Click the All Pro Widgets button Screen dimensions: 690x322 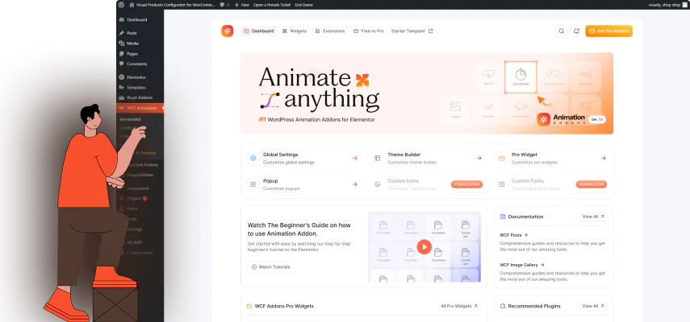point(459,306)
